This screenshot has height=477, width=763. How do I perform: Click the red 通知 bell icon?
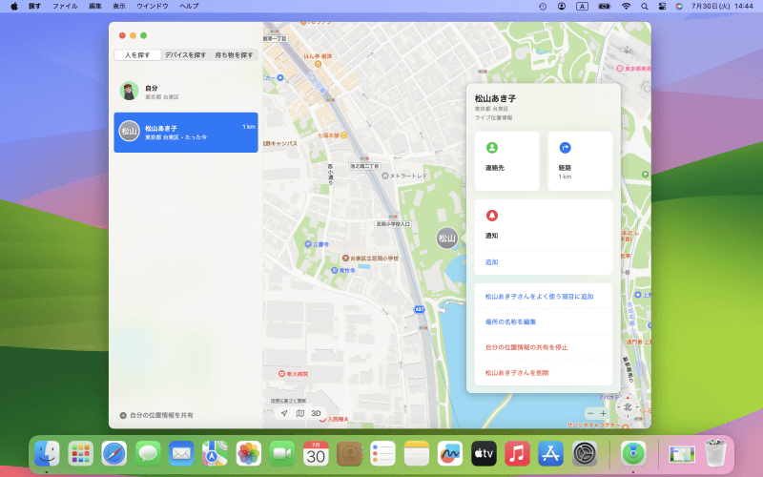tap(491, 216)
